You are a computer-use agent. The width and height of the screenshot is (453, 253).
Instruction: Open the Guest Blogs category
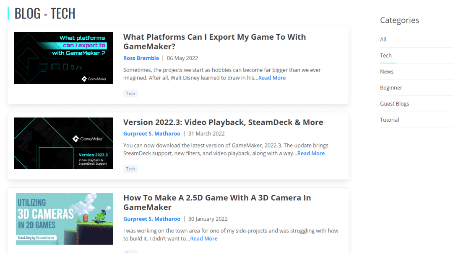394,104
